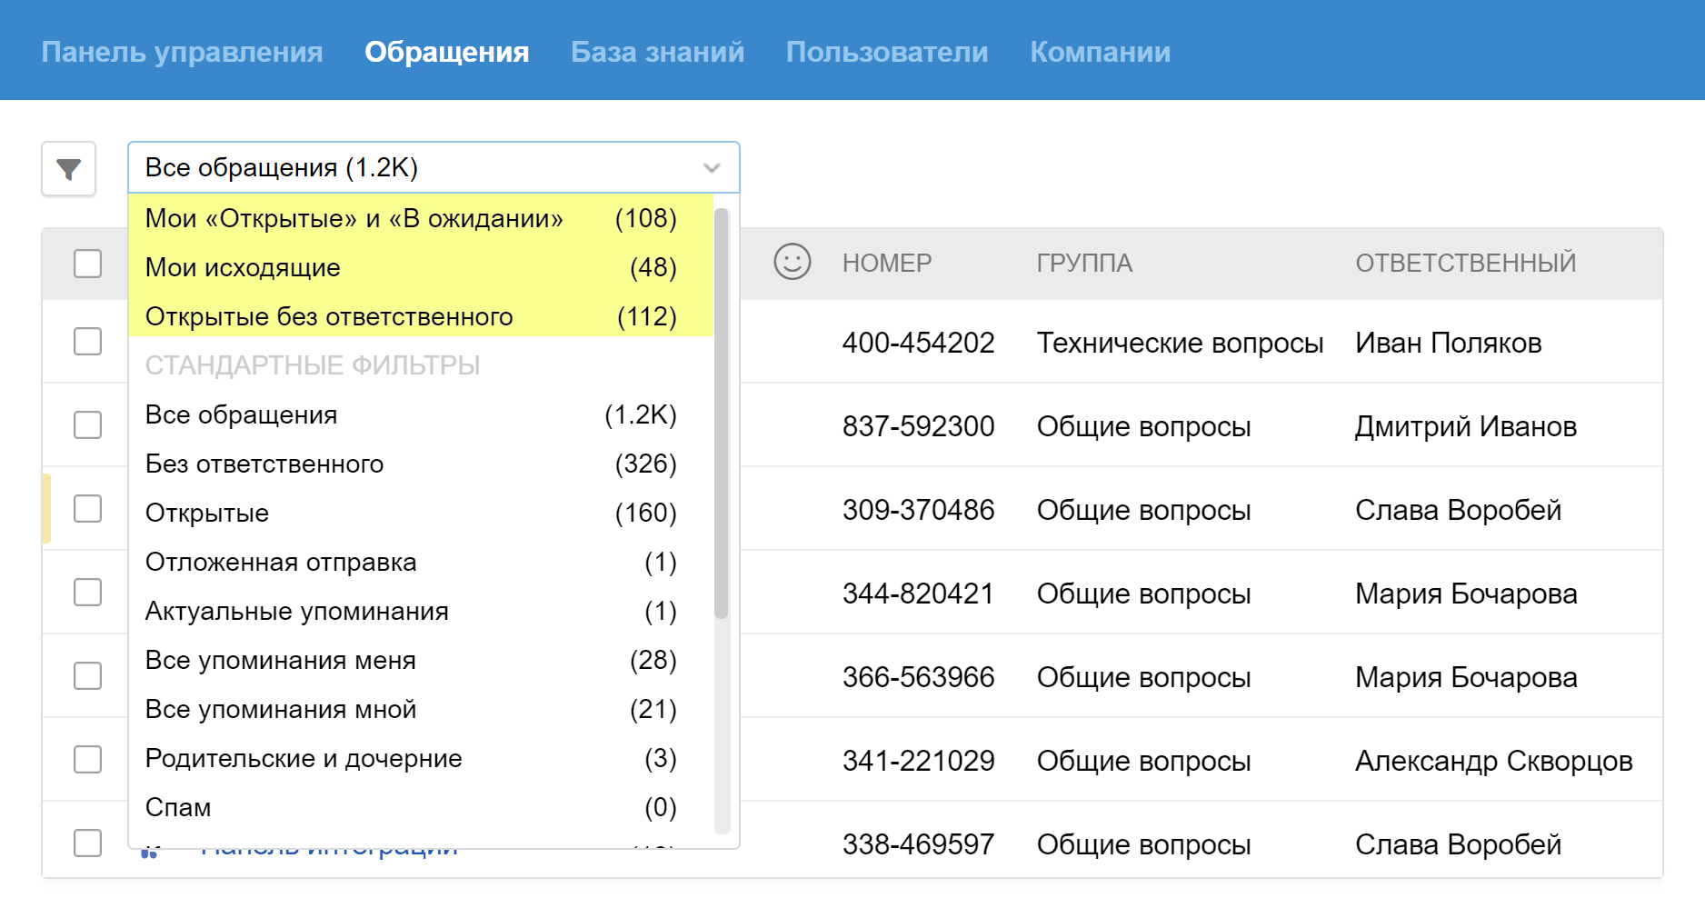Click «Слава Воробей» in row 338-469597
The image size is (1705, 918).
pos(1458,844)
